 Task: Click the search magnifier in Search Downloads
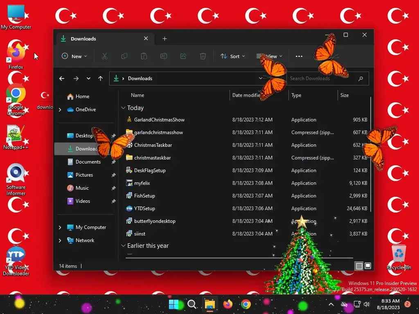click(360, 78)
